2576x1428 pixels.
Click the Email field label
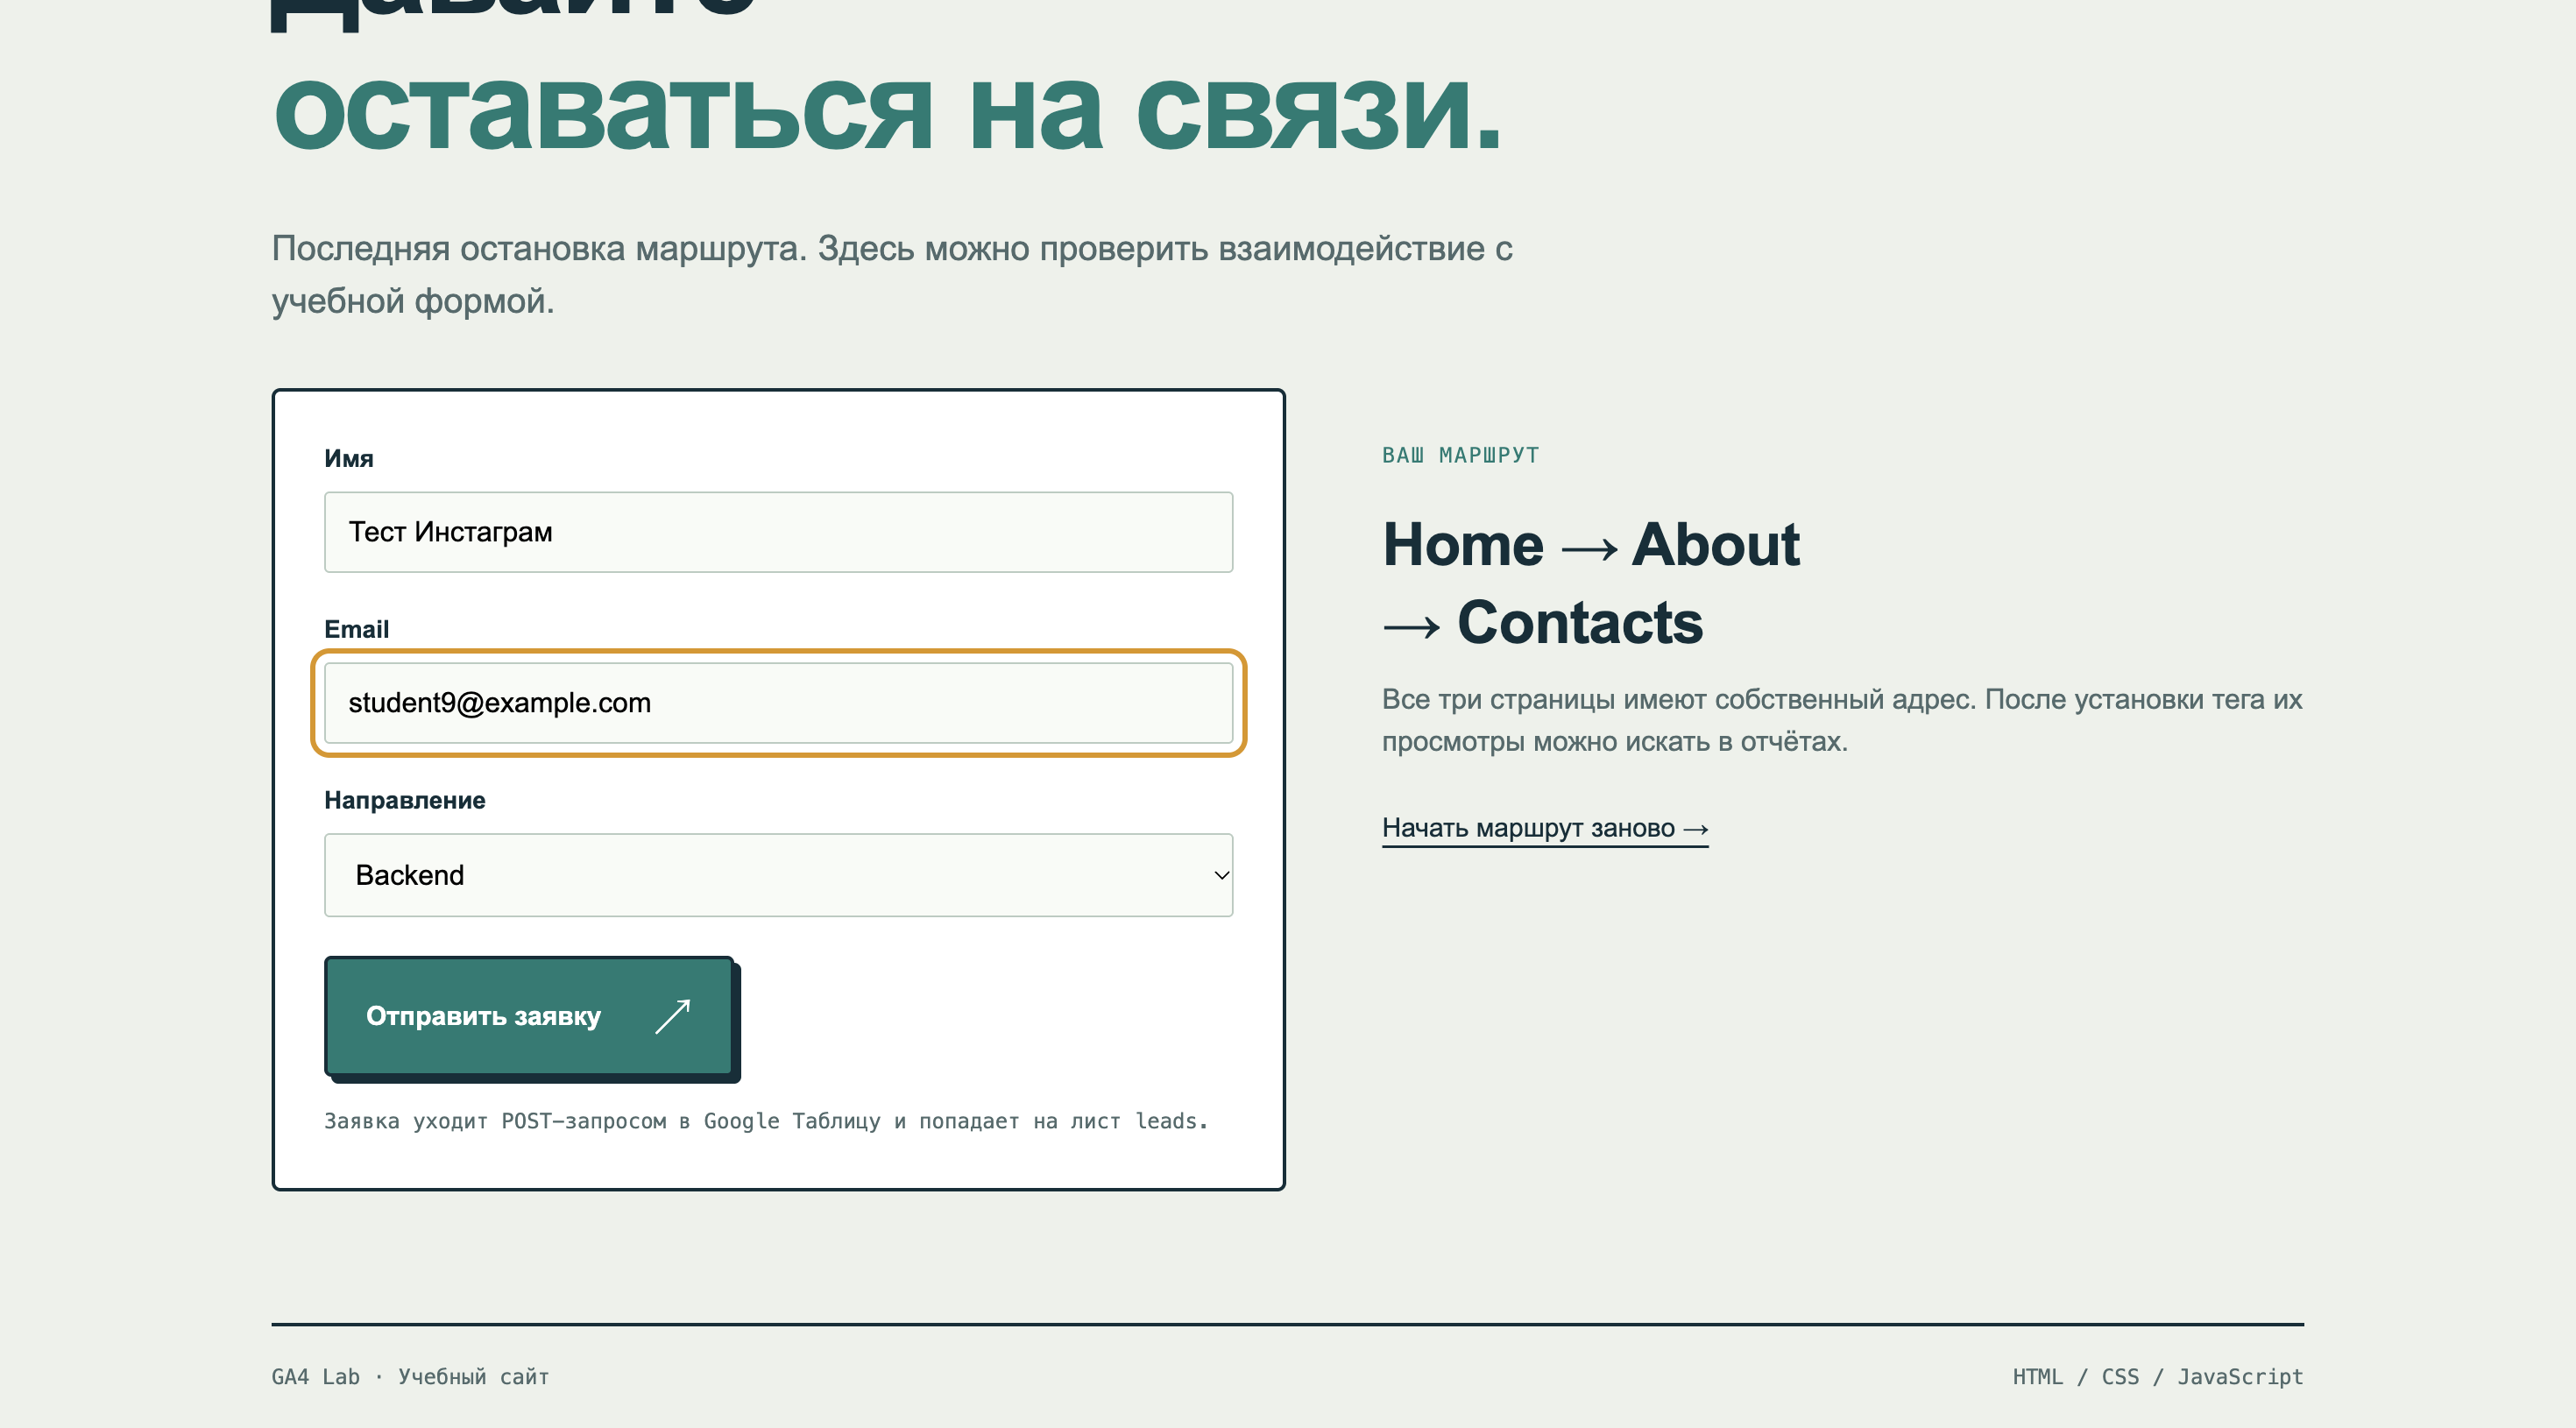coord(356,629)
